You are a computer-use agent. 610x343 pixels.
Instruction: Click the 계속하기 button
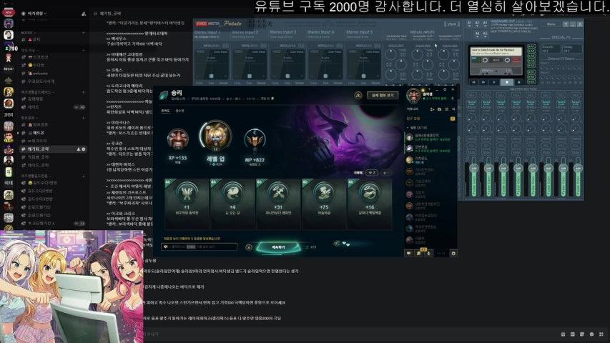coord(278,247)
